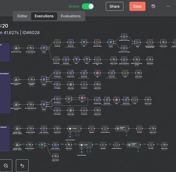Select the second workflow's blue Switch node
Image resolution: width=176 pixels, height=172 pixels.
pyautogui.click(x=44, y=79)
